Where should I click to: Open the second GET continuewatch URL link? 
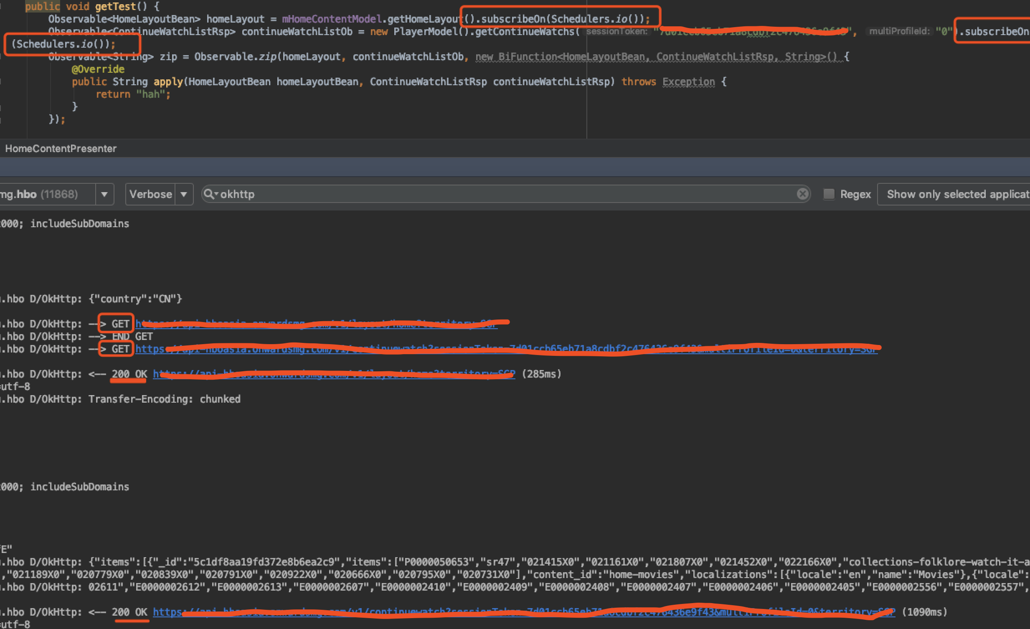506,349
